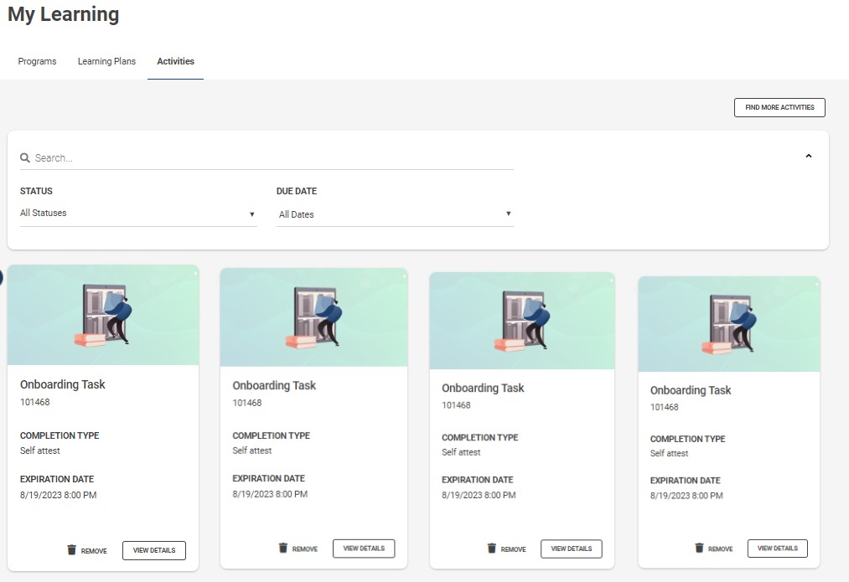Click the second card's Onboarding Task title
Image resolution: width=849 pixels, height=582 pixels.
(x=274, y=386)
